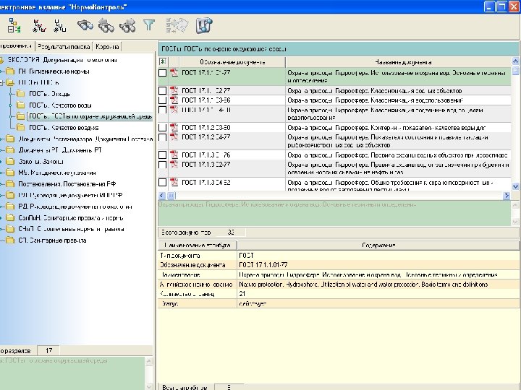Click the blue diagram icon at toolbar end
Screen dimensions: 521x390
[x=204, y=26]
